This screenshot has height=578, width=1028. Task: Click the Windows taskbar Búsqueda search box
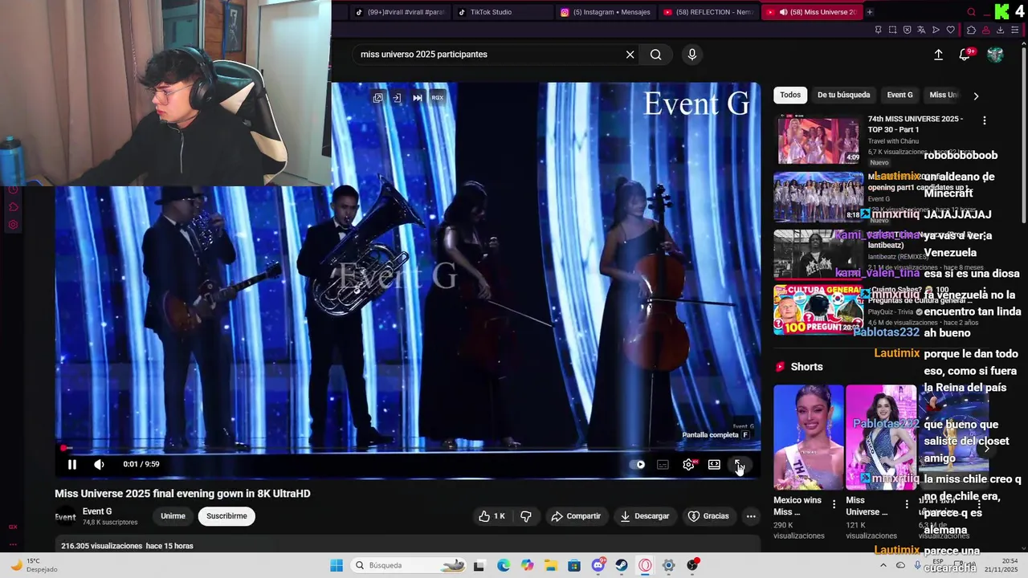[410, 565]
